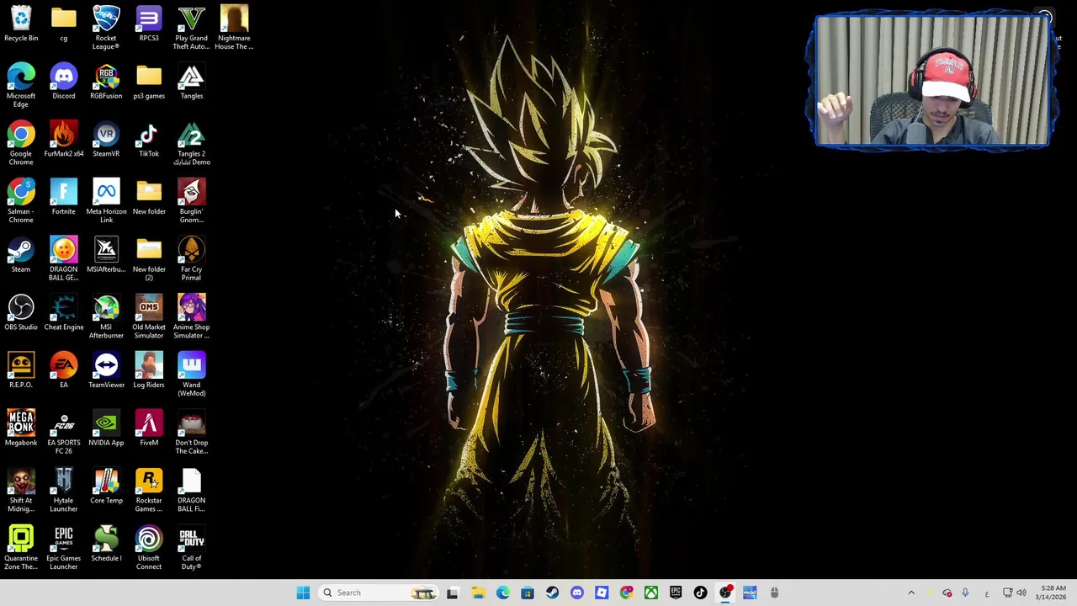The image size is (1077, 606).
Task: Launch Megabonk desktop shortcut
Action: click(x=21, y=428)
